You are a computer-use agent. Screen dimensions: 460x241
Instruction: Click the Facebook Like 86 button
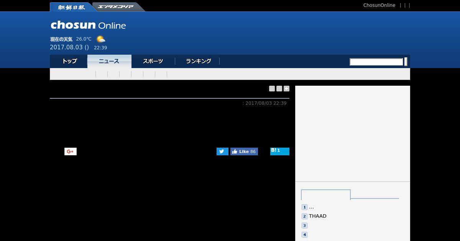pyautogui.click(x=244, y=151)
